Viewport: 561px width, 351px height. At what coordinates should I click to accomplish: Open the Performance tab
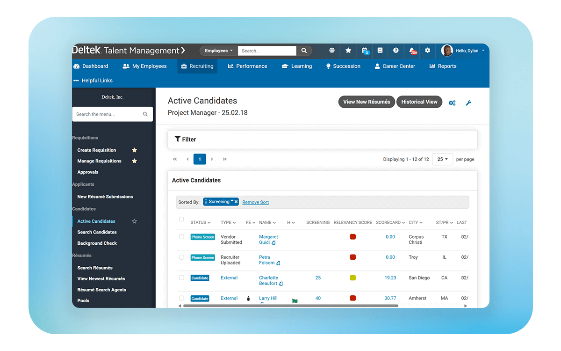point(247,66)
